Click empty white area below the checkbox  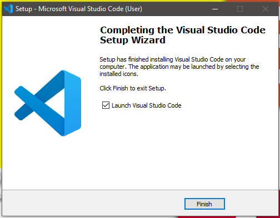pos(185,148)
